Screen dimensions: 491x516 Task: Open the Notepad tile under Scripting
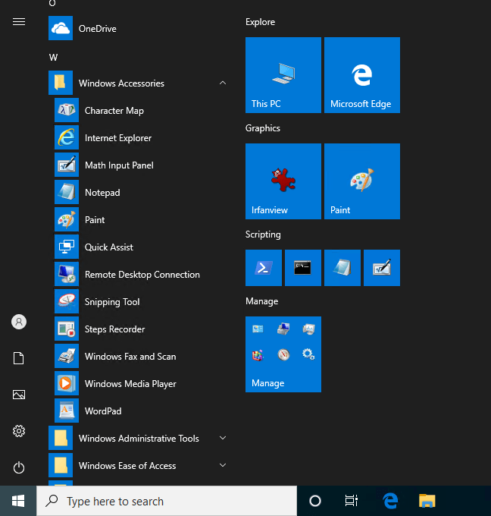(x=342, y=268)
